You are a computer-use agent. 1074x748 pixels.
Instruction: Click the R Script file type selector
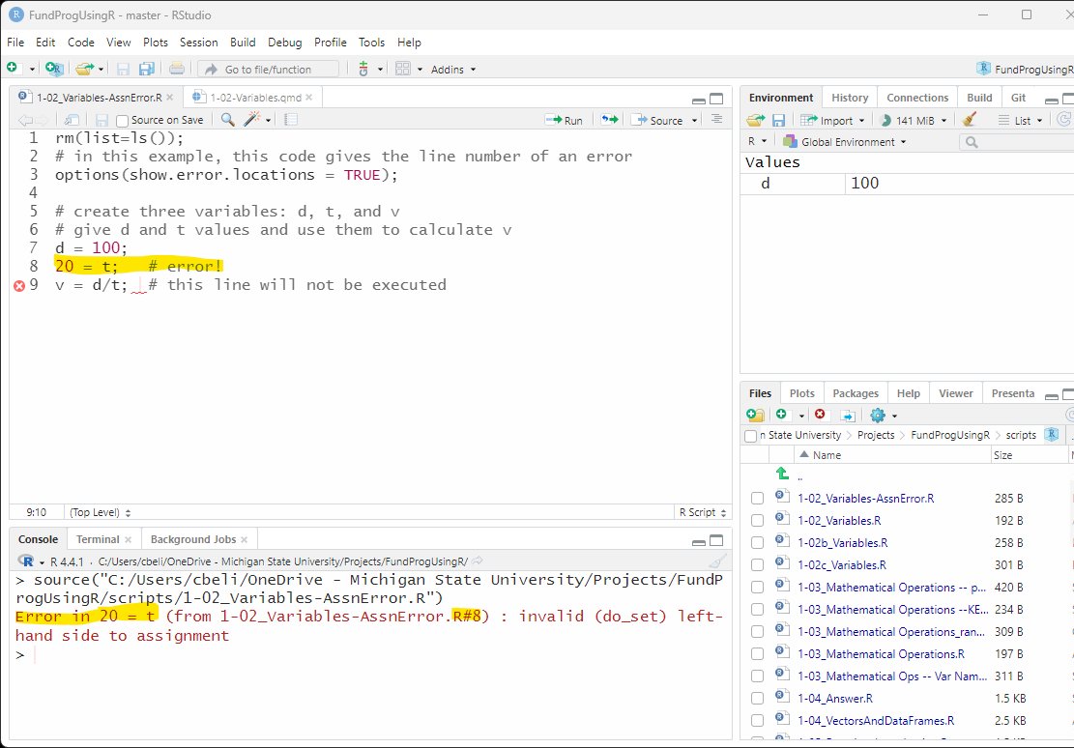(x=702, y=512)
